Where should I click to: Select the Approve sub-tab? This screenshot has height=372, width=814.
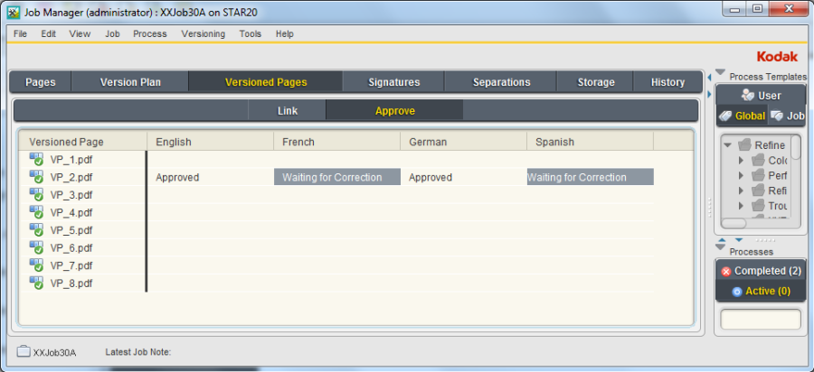[395, 111]
